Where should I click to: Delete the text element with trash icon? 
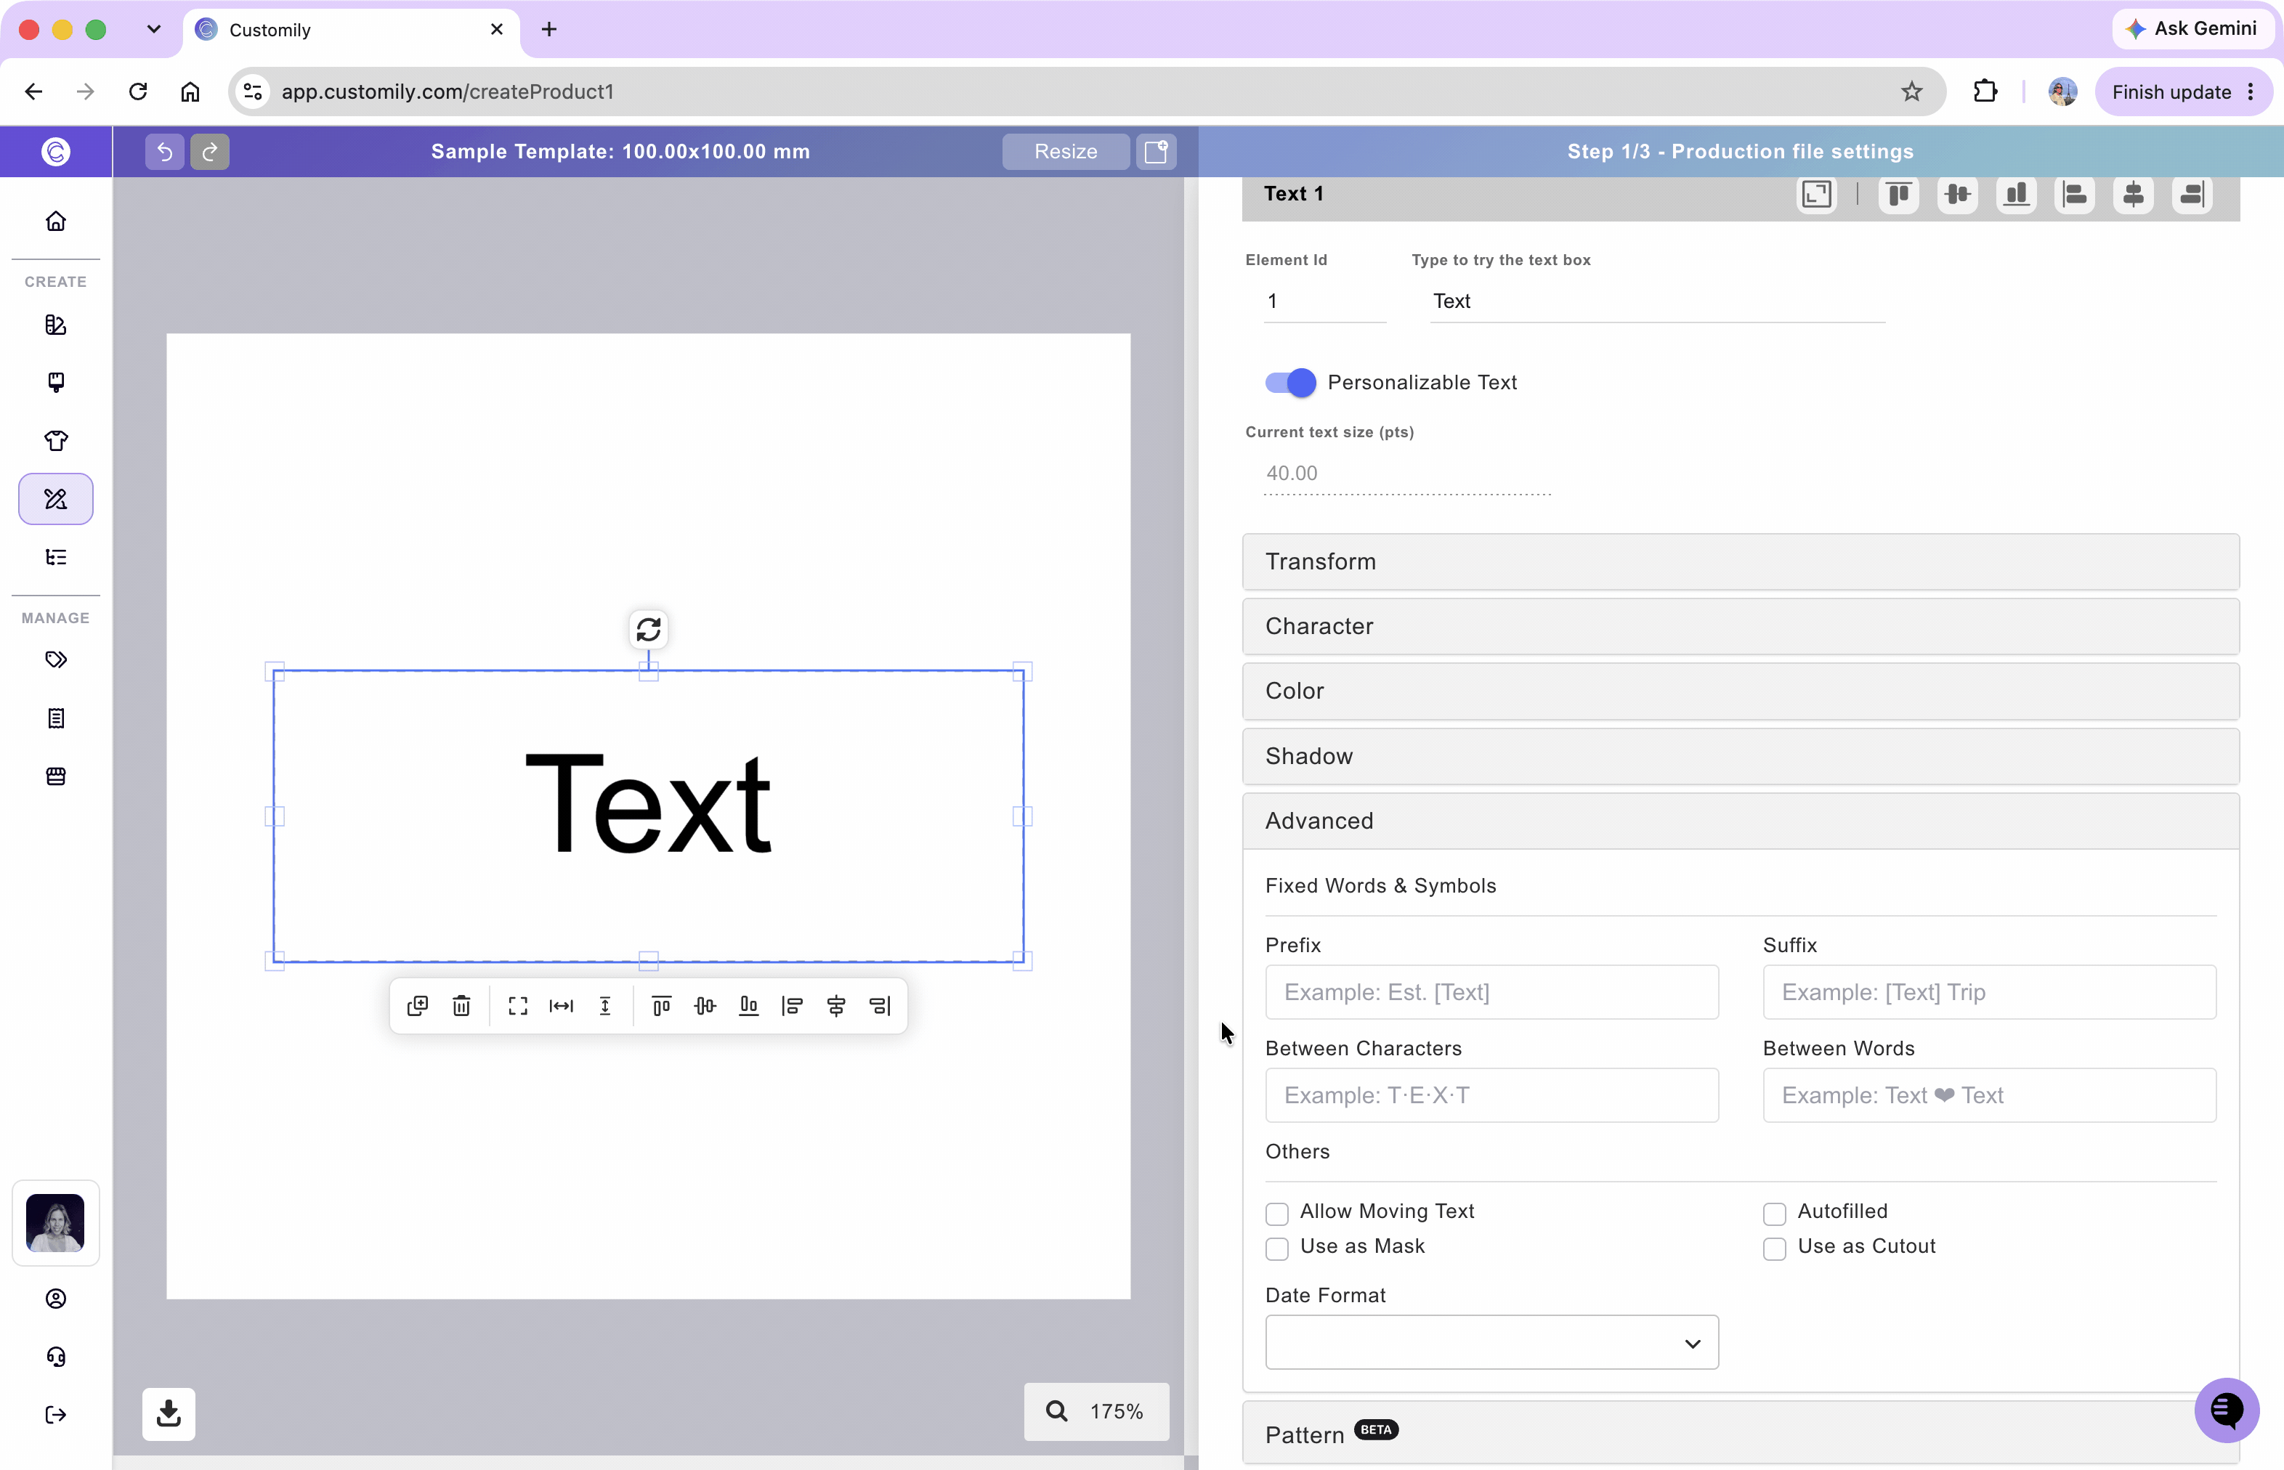(461, 1005)
